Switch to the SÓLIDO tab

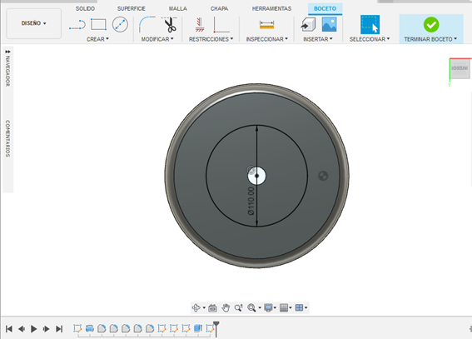tap(85, 8)
